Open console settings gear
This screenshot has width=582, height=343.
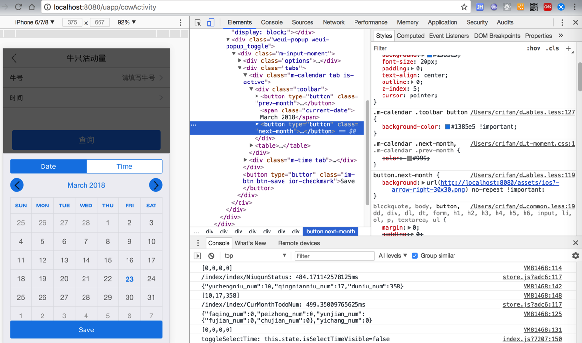coord(575,256)
